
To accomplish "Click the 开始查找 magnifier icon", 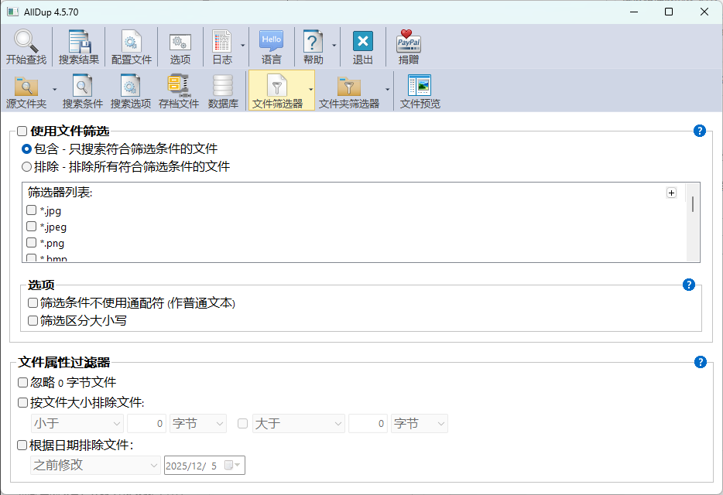I will (26, 42).
